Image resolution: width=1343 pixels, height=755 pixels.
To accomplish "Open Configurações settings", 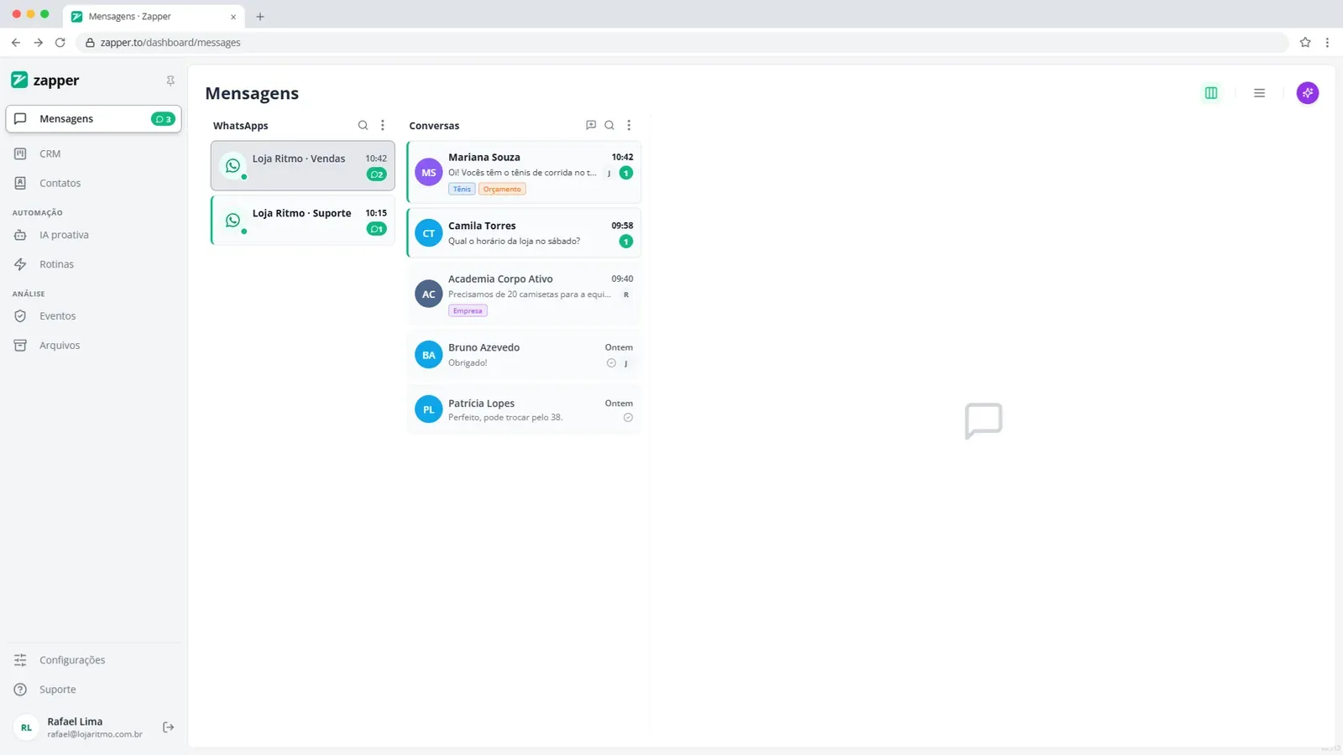I will (x=93, y=660).
